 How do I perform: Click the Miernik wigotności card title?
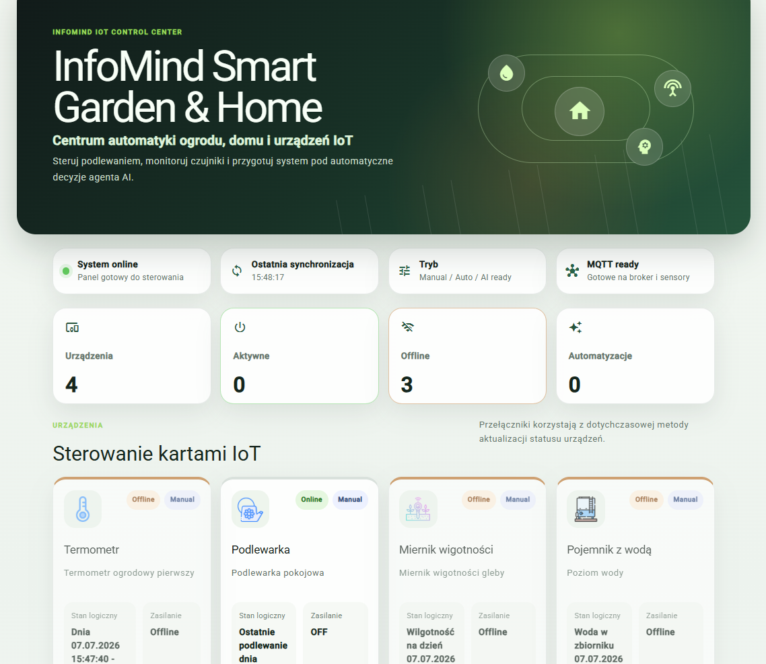[x=446, y=550]
